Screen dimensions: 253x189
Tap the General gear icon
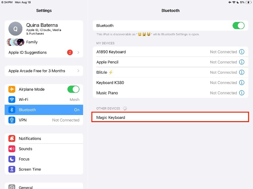(12, 187)
